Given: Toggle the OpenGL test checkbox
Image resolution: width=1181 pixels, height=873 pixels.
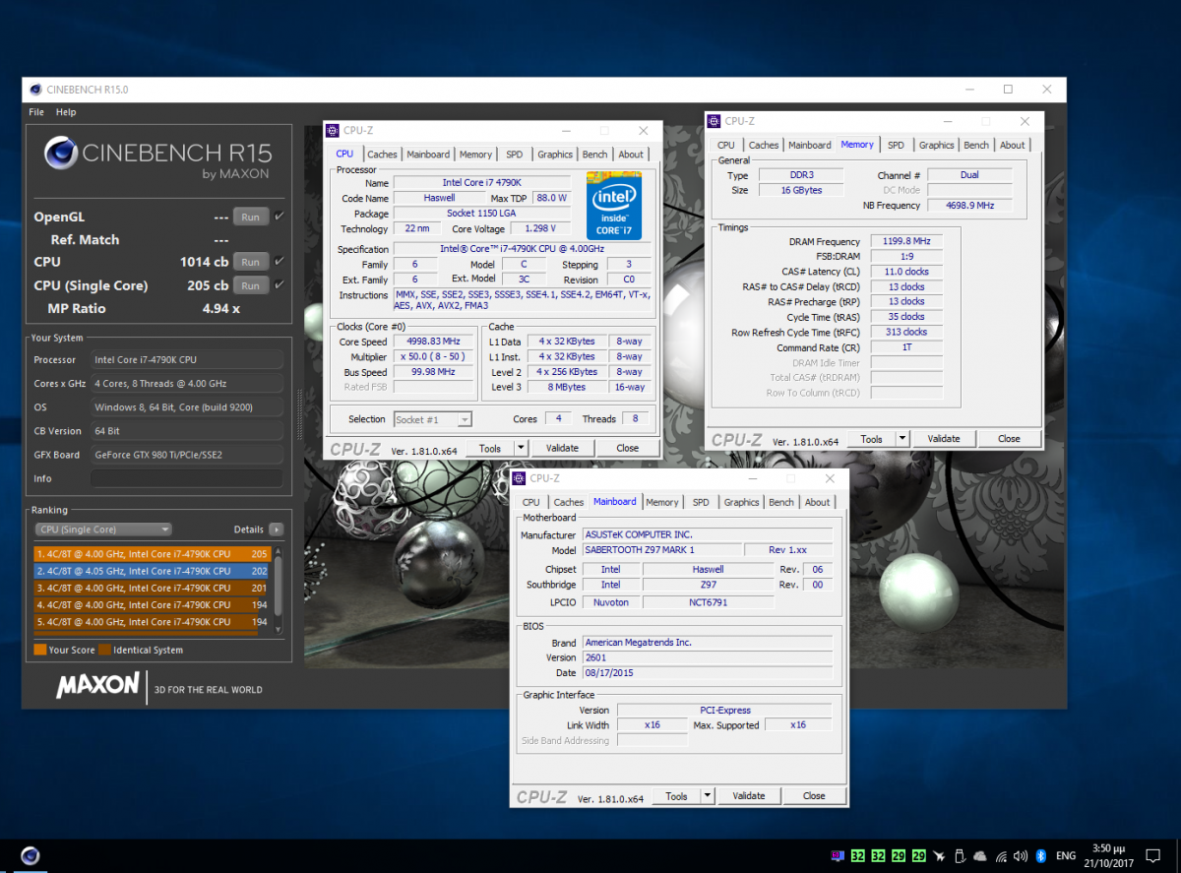Looking at the screenshot, I should click(x=280, y=216).
